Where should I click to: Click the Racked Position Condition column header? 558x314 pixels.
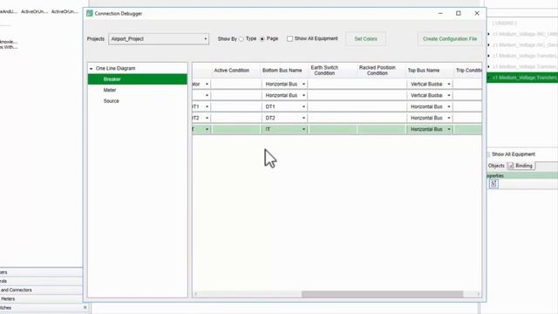pos(378,71)
